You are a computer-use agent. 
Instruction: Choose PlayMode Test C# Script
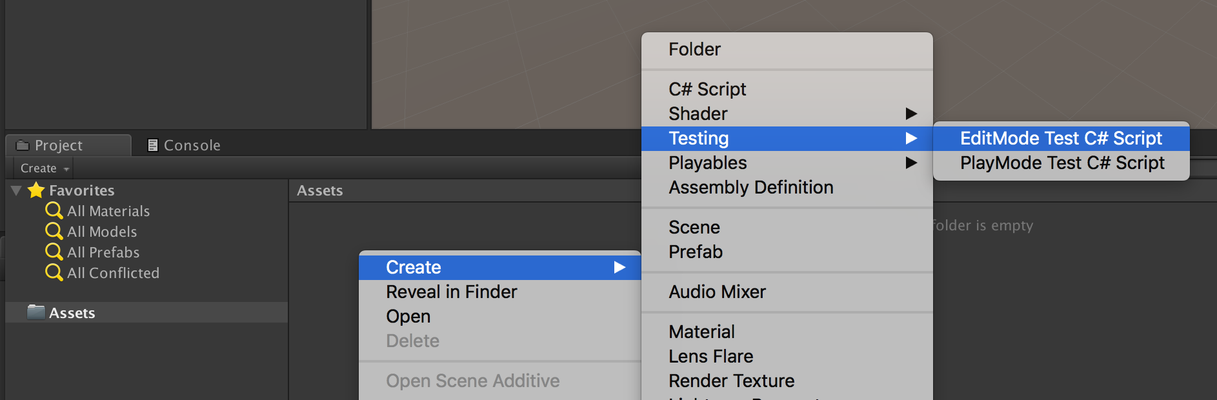click(x=1062, y=163)
